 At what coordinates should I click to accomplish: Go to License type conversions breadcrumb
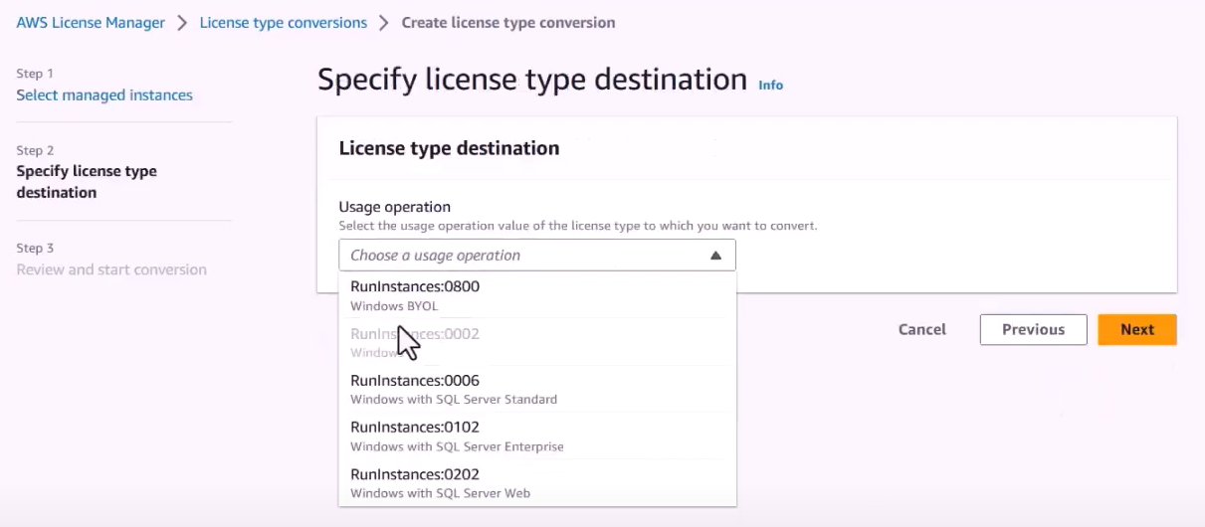coord(284,22)
